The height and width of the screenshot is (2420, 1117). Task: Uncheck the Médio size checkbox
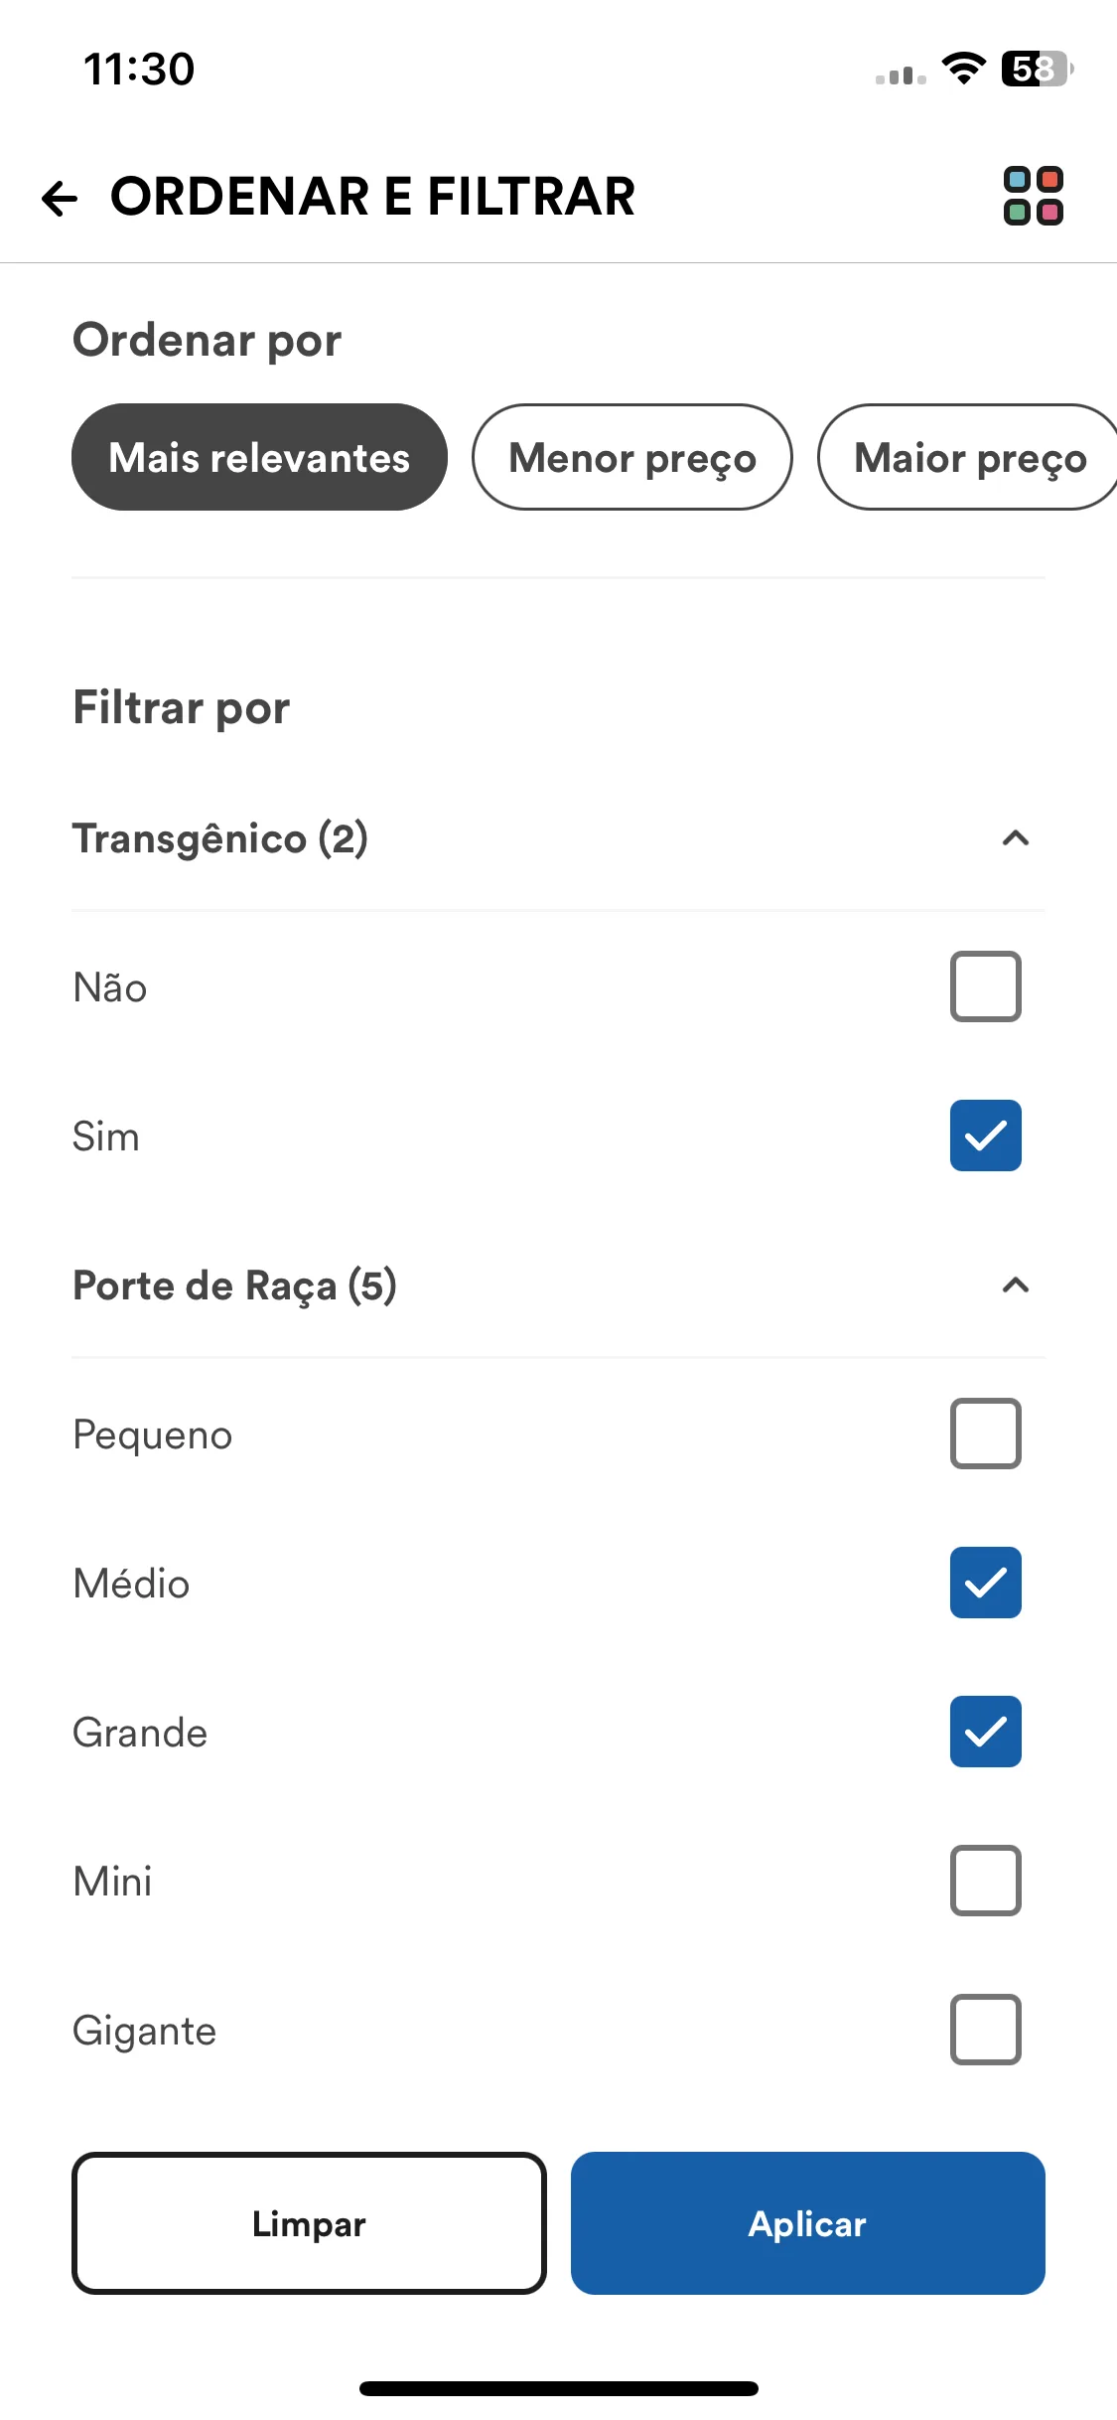click(x=986, y=1583)
